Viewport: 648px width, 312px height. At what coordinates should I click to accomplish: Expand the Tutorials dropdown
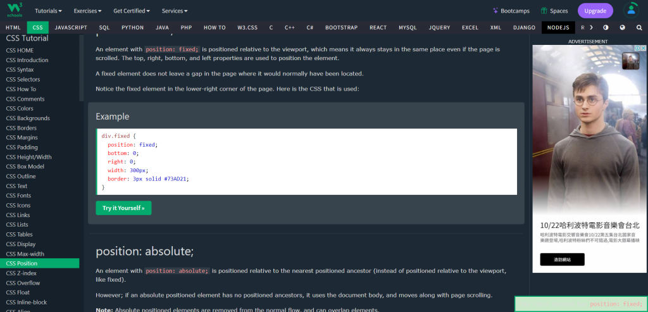point(48,11)
